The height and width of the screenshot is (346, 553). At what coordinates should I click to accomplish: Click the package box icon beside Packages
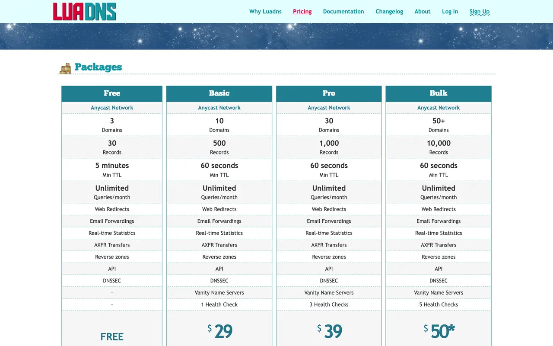66,68
